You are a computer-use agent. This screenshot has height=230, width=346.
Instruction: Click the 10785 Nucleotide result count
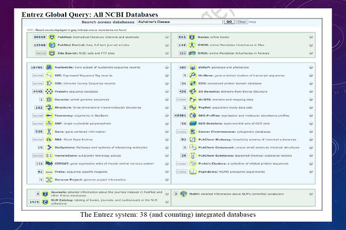37,67
